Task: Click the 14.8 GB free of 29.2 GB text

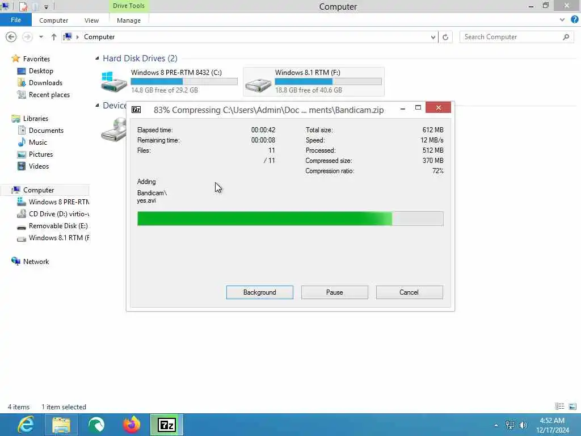Action: [165, 90]
